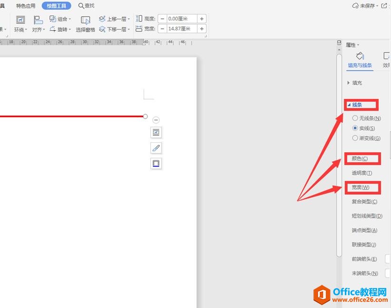The height and width of the screenshot is (308, 391).
Task: Click the 组合 group icon
Action: coord(53,19)
